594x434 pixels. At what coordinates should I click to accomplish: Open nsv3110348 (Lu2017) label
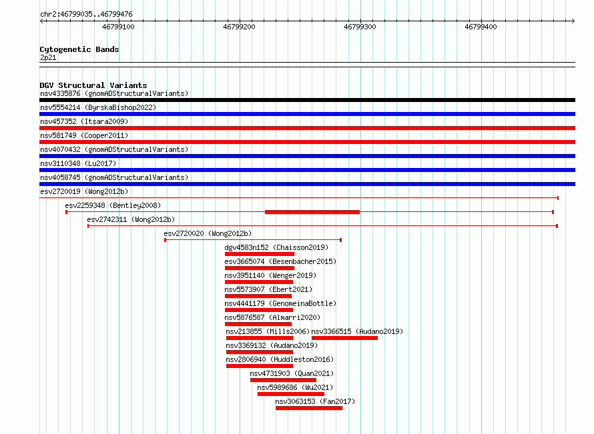(78, 163)
